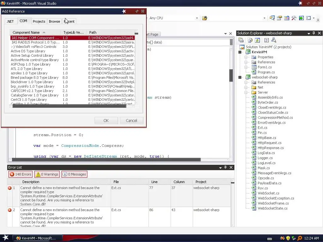Select CAPICOM v2.1 Type Library row
The width and height of the screenshot is (323, 242).
(72, 91)
